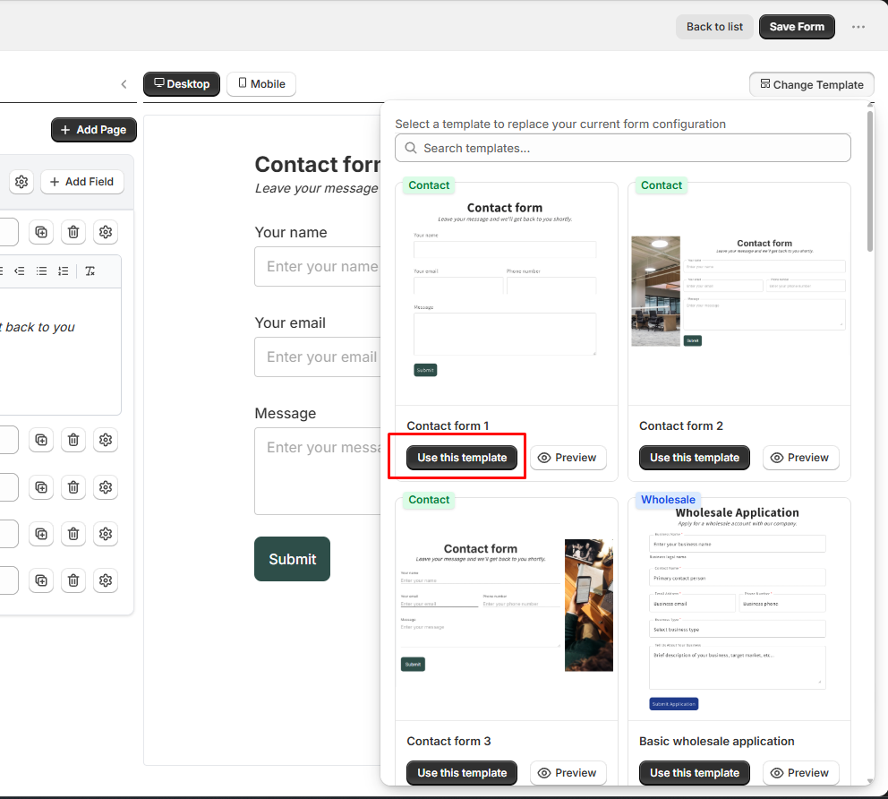This screenshot has width=888, height=799.
Task: Open settings of field row above text editor
Action: pos(106,232)
